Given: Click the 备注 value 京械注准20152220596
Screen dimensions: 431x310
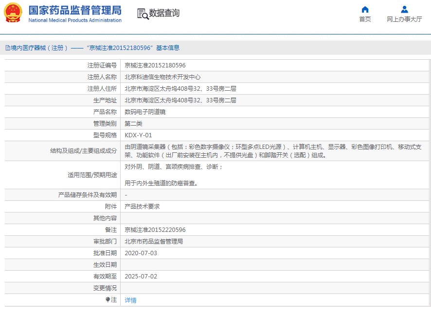Looking at the screenshot, I should 155,230.
